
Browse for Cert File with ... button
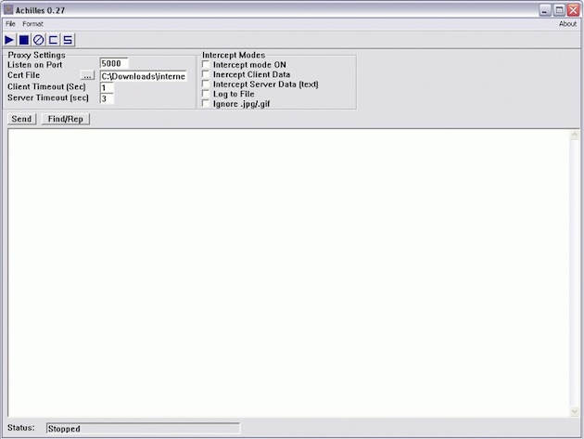pos(87,76)
